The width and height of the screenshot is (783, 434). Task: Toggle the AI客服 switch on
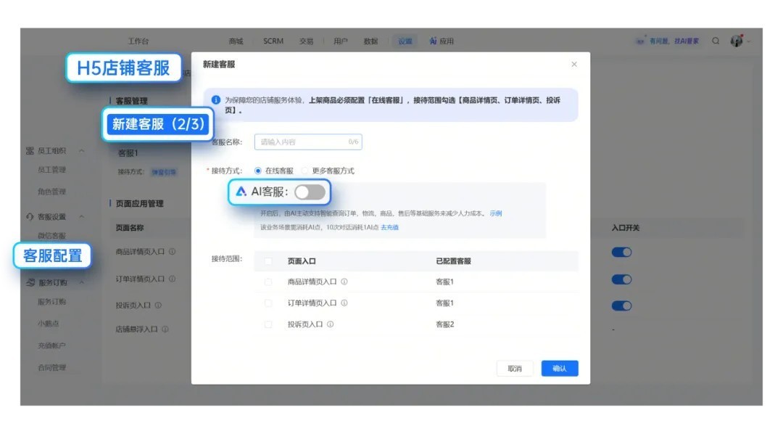click(x=310, y=192)
